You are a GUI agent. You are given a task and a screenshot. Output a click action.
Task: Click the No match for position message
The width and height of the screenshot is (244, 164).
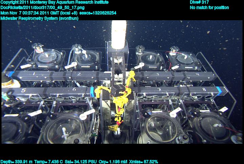(x=209, y=7)
